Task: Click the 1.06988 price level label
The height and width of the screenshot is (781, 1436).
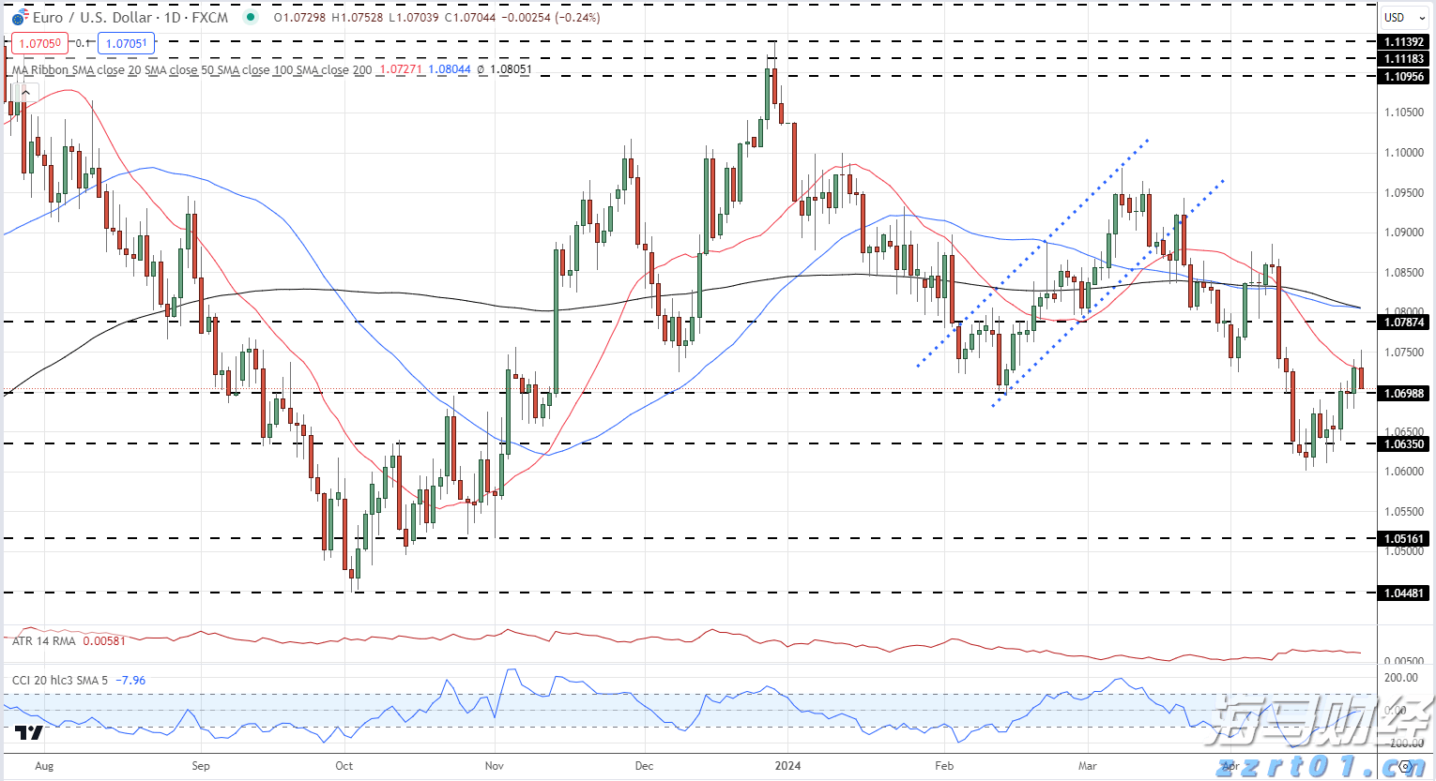Action: pyautogui.click(x=1404, y=394)
